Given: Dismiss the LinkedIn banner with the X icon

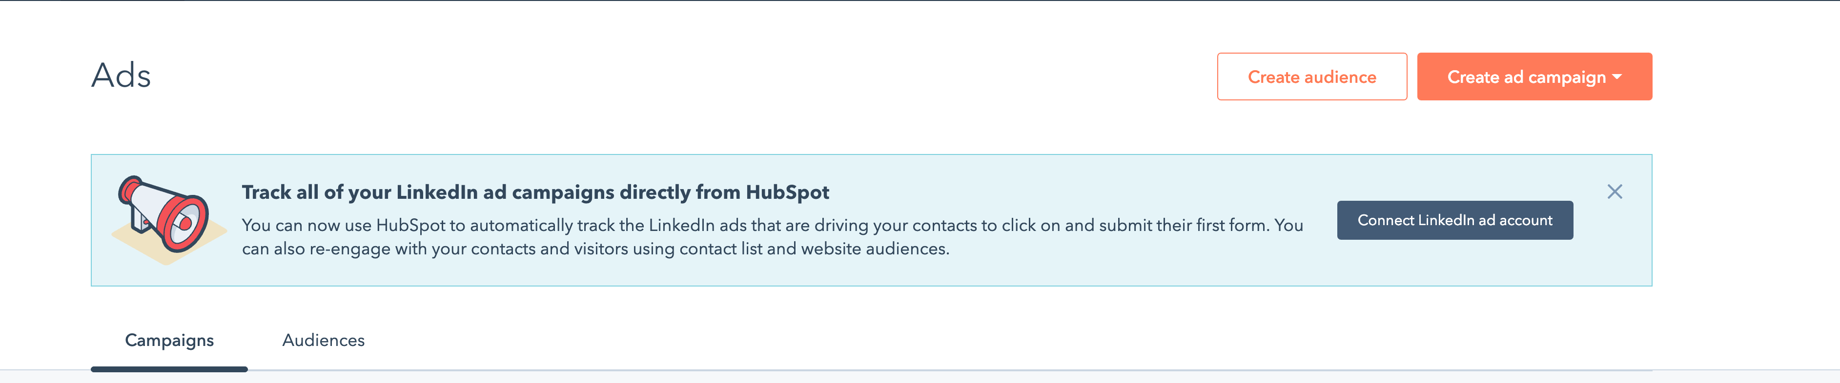Looking at the screenshot, I should click(x=1615, y=191).
